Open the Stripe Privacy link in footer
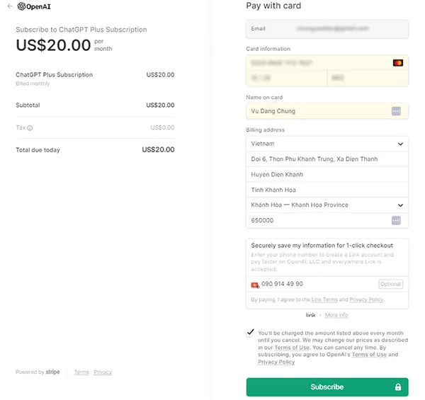Screen dimensions: 425x400 coord(103,372)
